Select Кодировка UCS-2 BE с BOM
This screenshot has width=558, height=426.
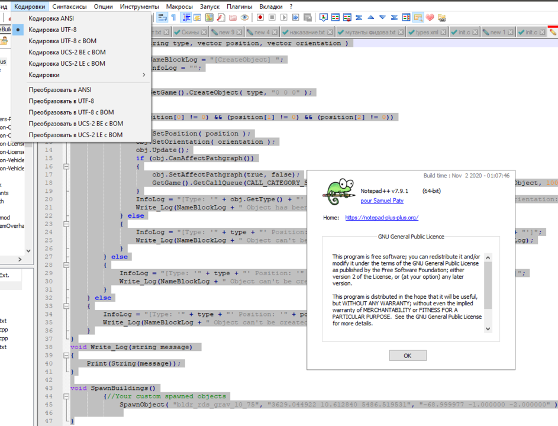(x=81, y=52)
